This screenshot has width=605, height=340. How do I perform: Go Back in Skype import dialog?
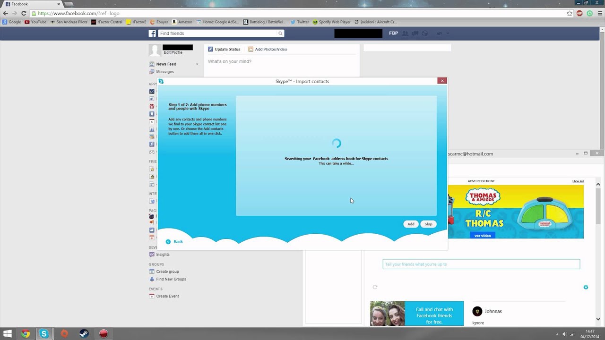pyautogui.click(x=174, y=241)
